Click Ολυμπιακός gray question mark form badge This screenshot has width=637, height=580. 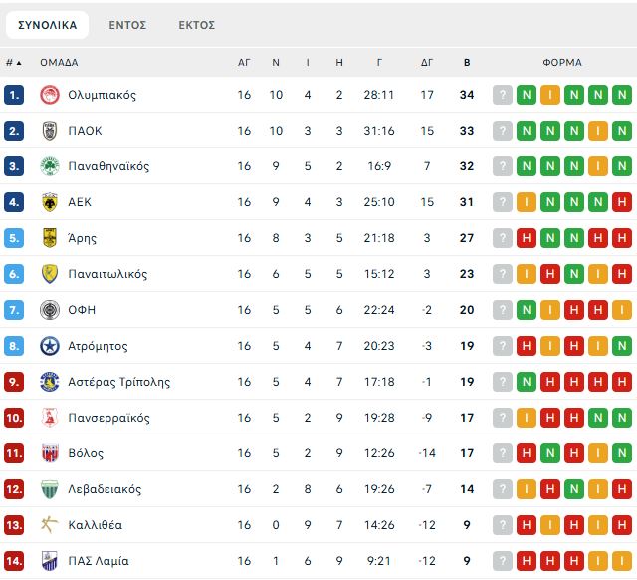(x=503, y=95)
